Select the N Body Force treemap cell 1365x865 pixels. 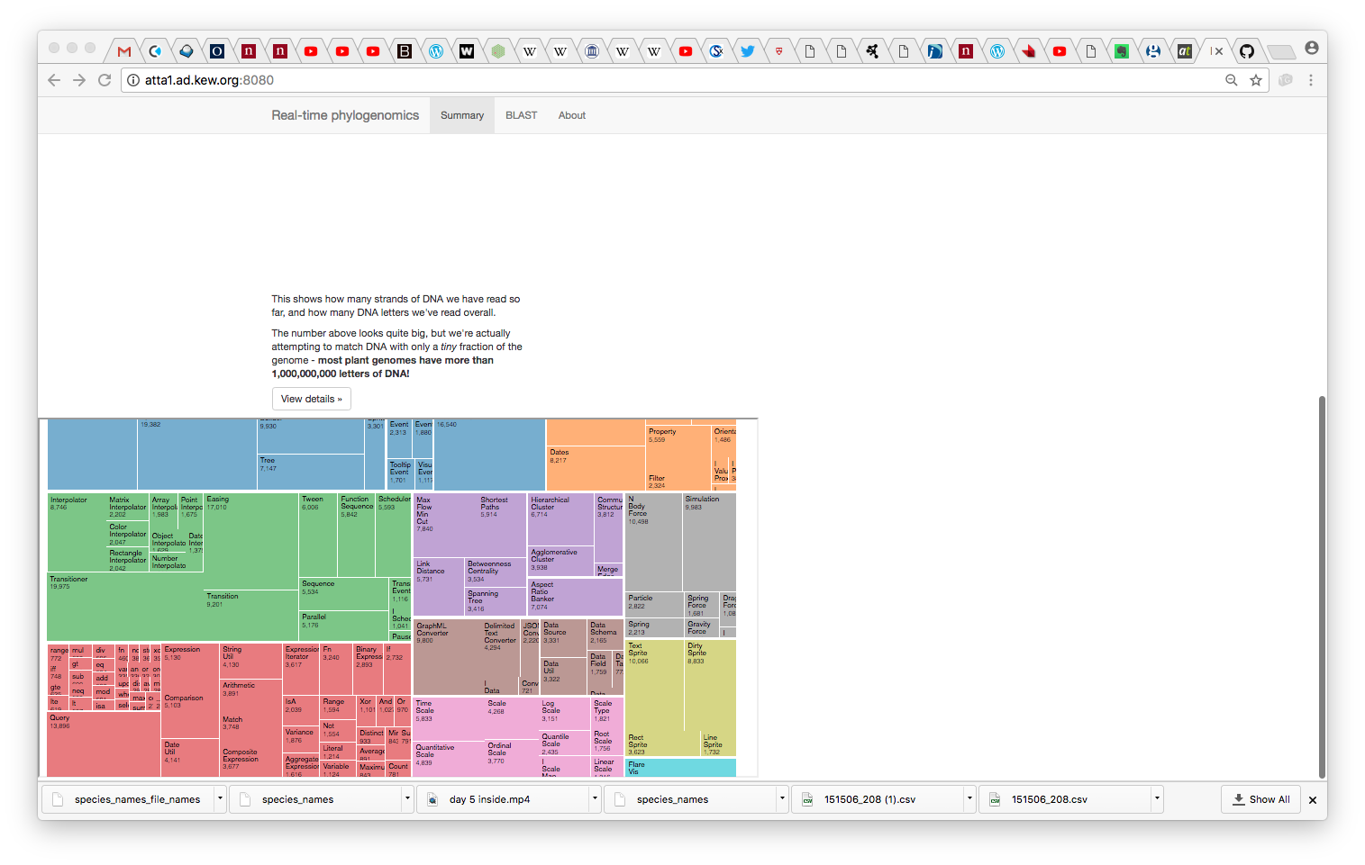653,542
